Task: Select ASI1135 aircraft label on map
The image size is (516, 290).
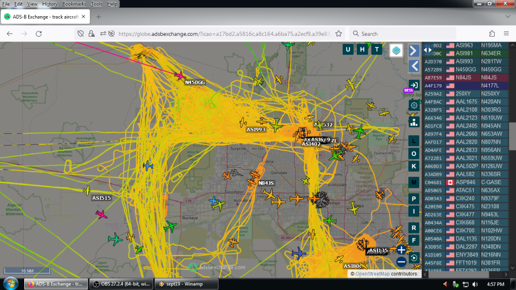Action: (x=378, y=251)
